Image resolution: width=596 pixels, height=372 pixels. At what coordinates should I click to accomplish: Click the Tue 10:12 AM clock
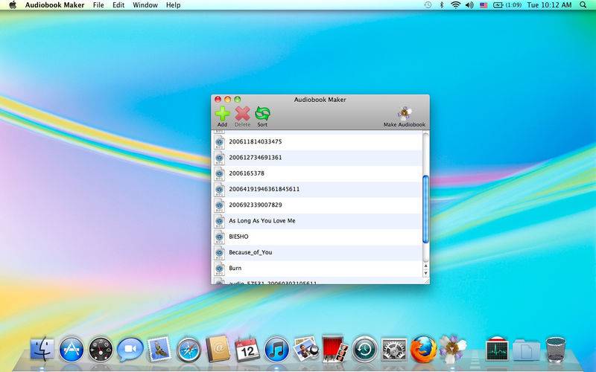[549, 5]
